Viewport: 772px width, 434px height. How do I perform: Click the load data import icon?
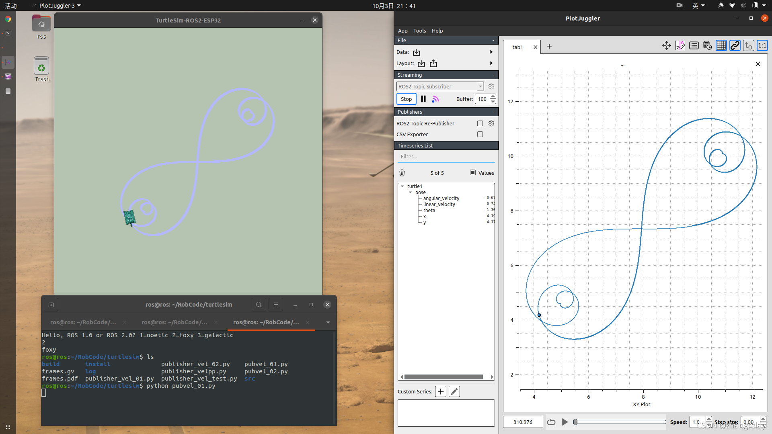pos(417,52)
